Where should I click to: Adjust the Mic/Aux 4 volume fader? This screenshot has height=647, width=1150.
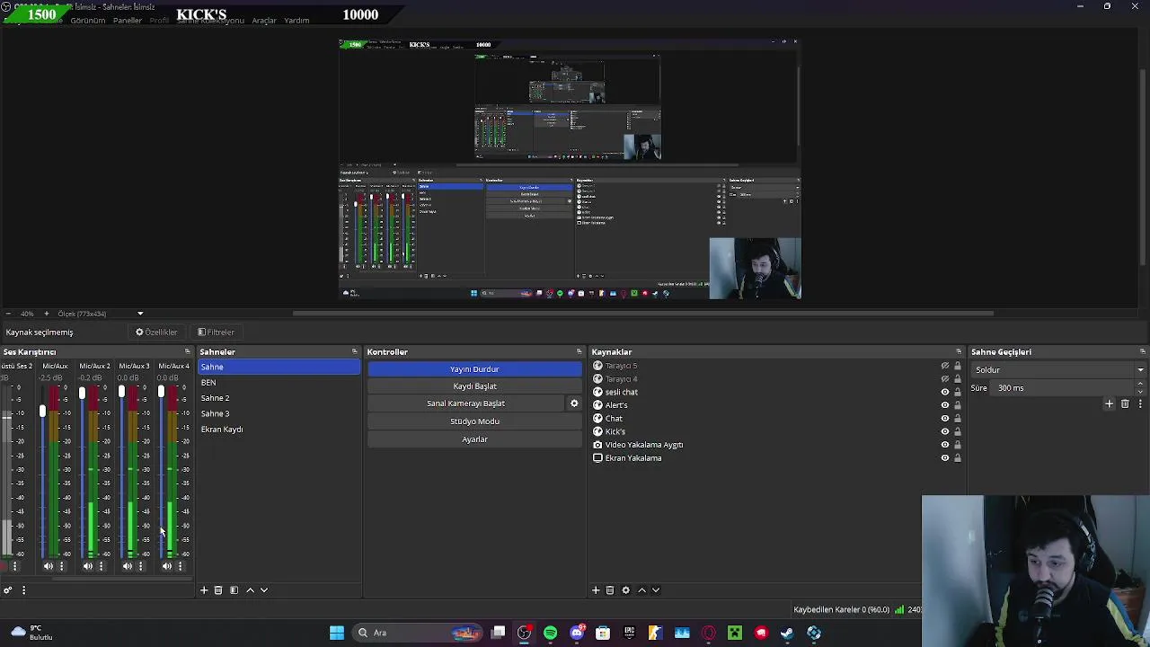[161, 392]
